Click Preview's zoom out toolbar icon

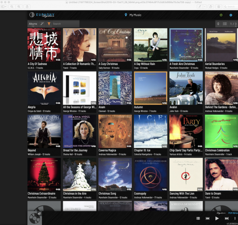tap(12, 6)
